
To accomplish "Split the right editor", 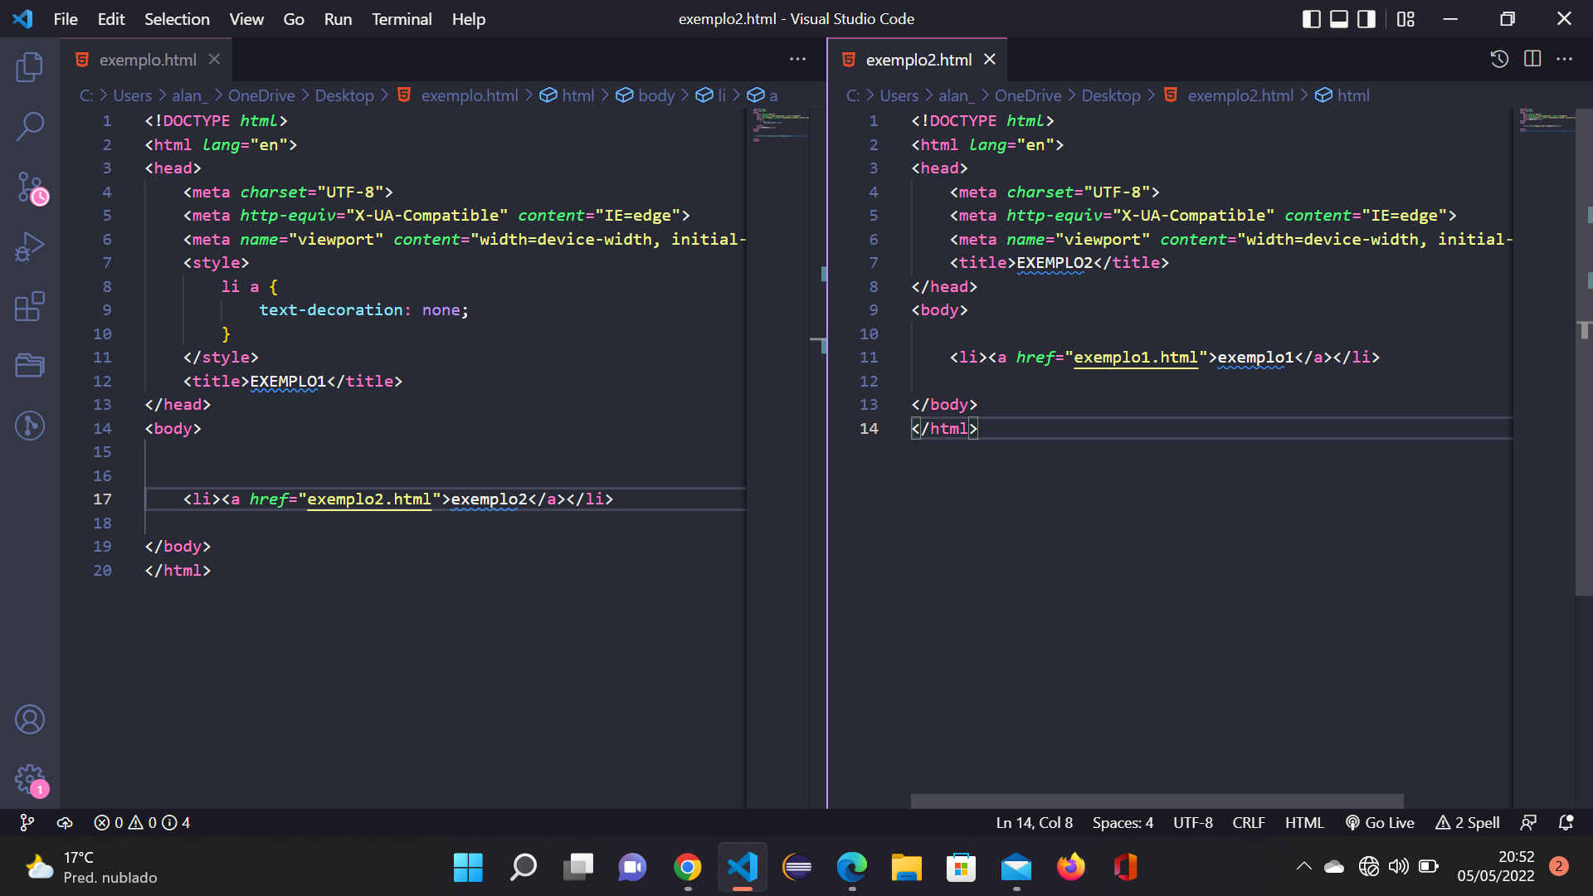I will (1532, 59).
